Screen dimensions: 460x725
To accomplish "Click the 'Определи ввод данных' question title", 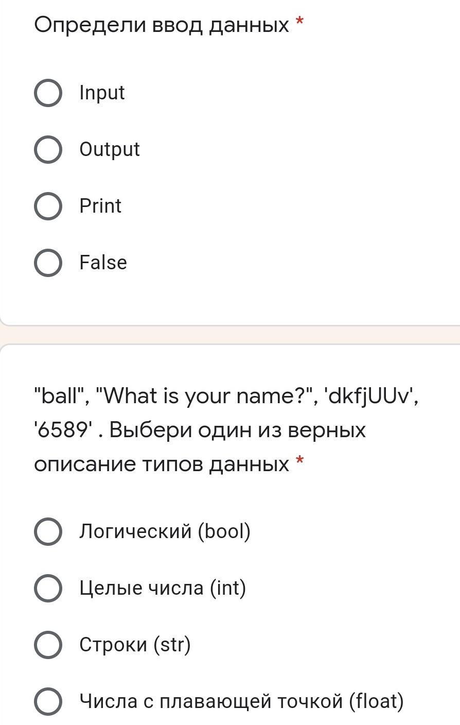I will 162,25.
